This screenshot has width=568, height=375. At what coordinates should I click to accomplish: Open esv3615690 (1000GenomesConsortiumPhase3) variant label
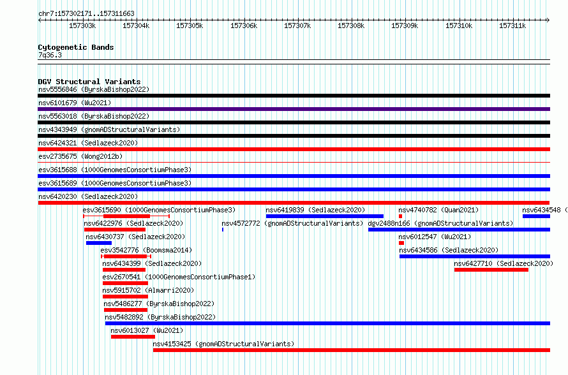(159, 210)
